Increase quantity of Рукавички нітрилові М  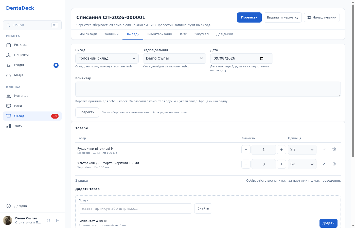(x=281, y=150)
